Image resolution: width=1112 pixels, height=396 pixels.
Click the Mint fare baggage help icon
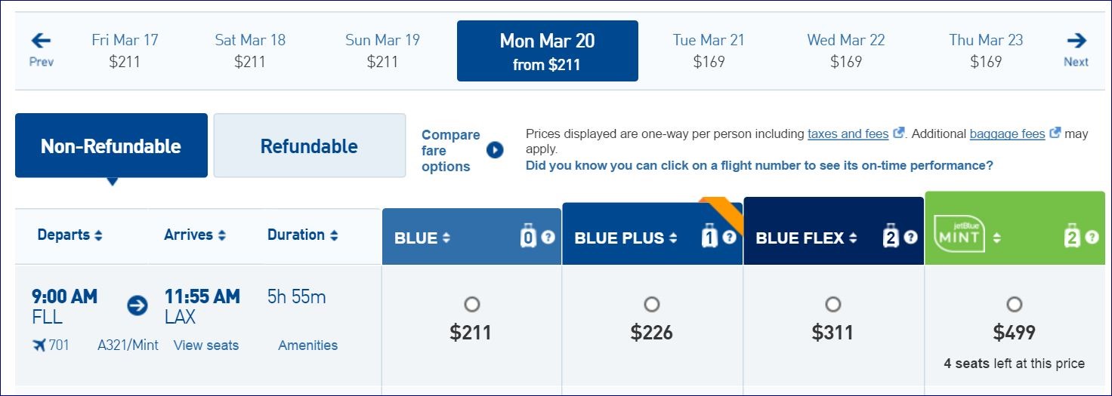point(1092,237)
